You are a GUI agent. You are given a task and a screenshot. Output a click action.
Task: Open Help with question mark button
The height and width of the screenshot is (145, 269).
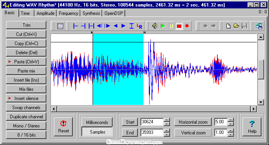(x=252, y=127)
